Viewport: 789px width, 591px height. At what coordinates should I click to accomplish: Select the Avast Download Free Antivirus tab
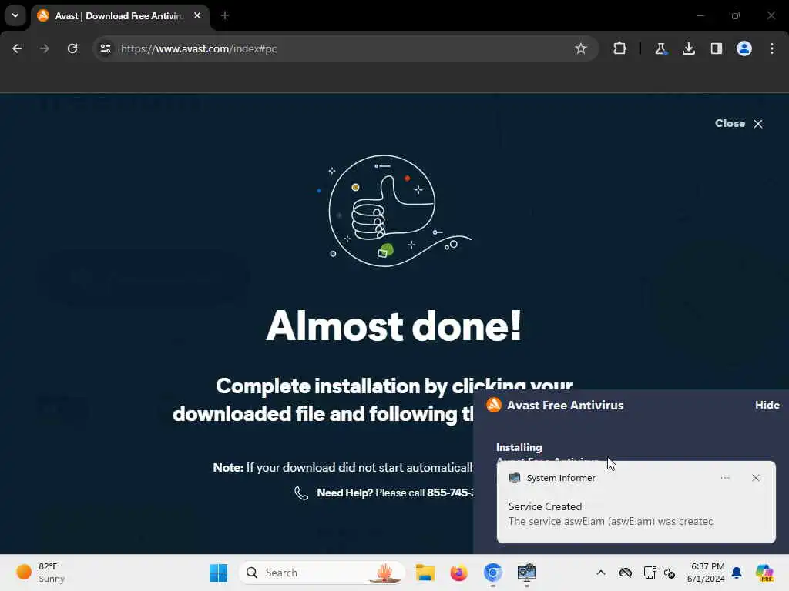pyautogui.click(x=119, y=16)
